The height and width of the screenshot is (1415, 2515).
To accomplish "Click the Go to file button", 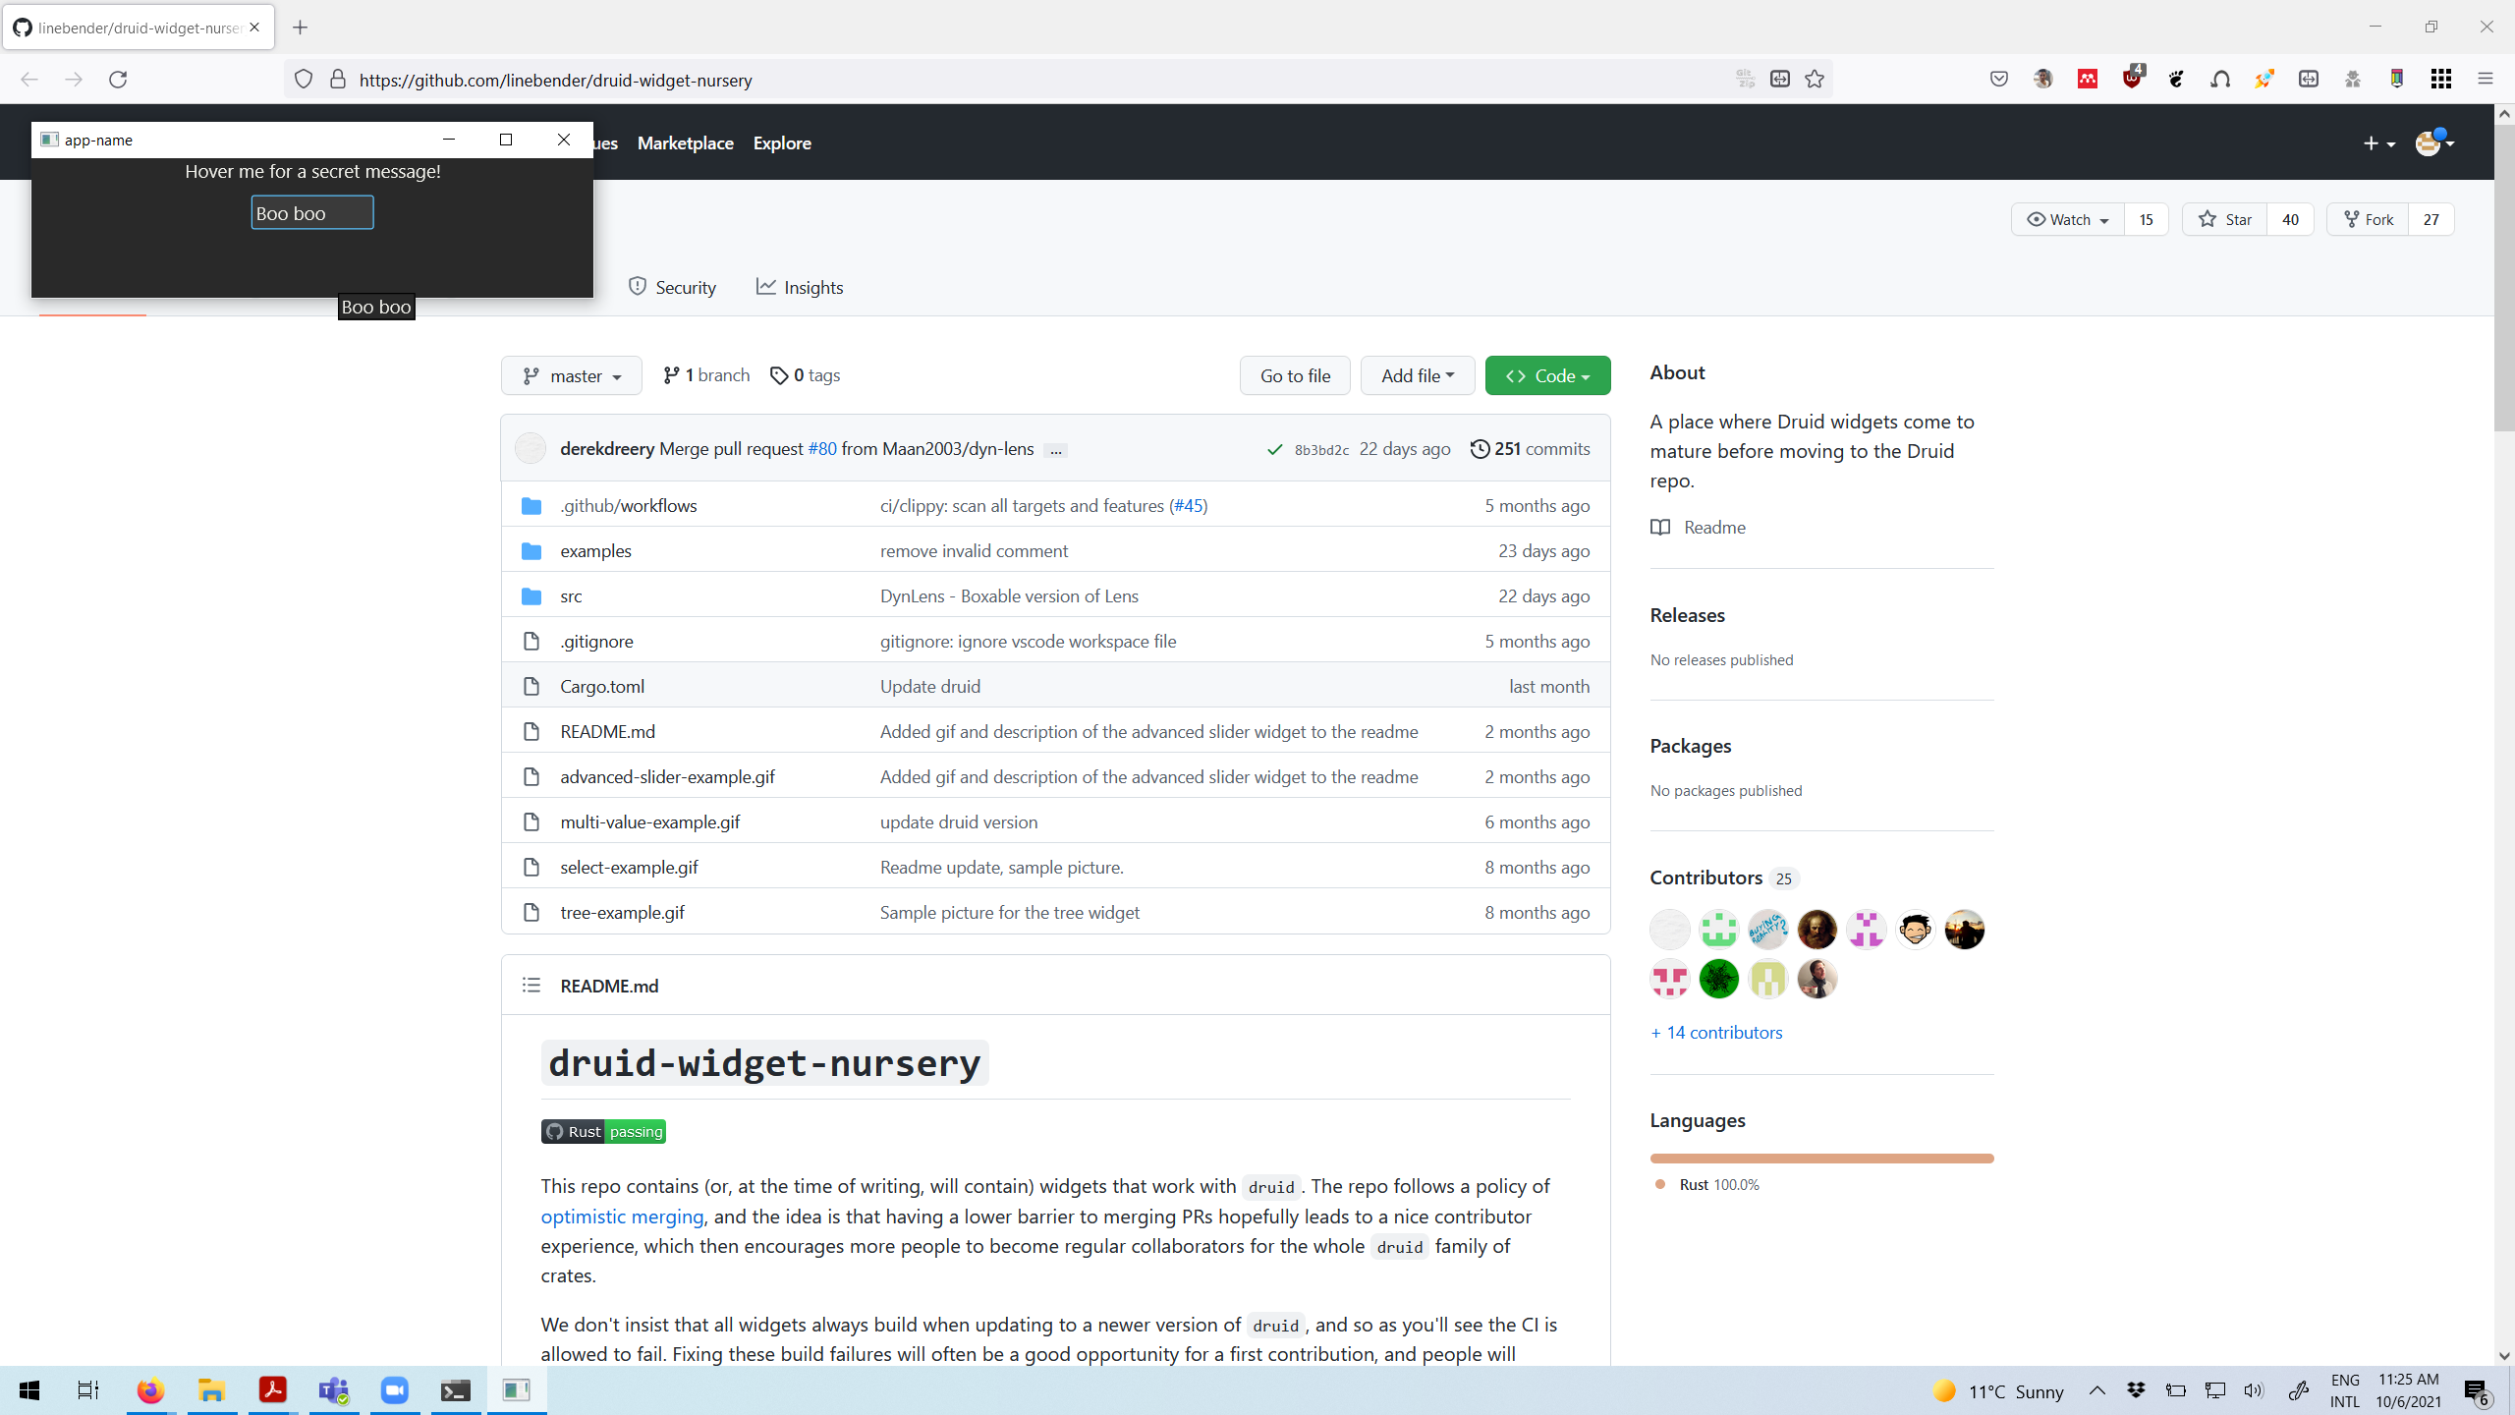I will click(x=1294, y=375).
